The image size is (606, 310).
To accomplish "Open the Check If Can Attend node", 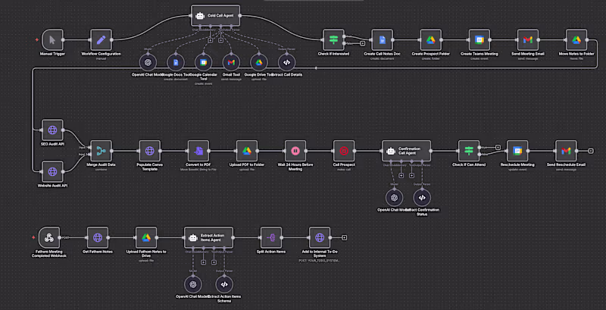I will point(469,151).
